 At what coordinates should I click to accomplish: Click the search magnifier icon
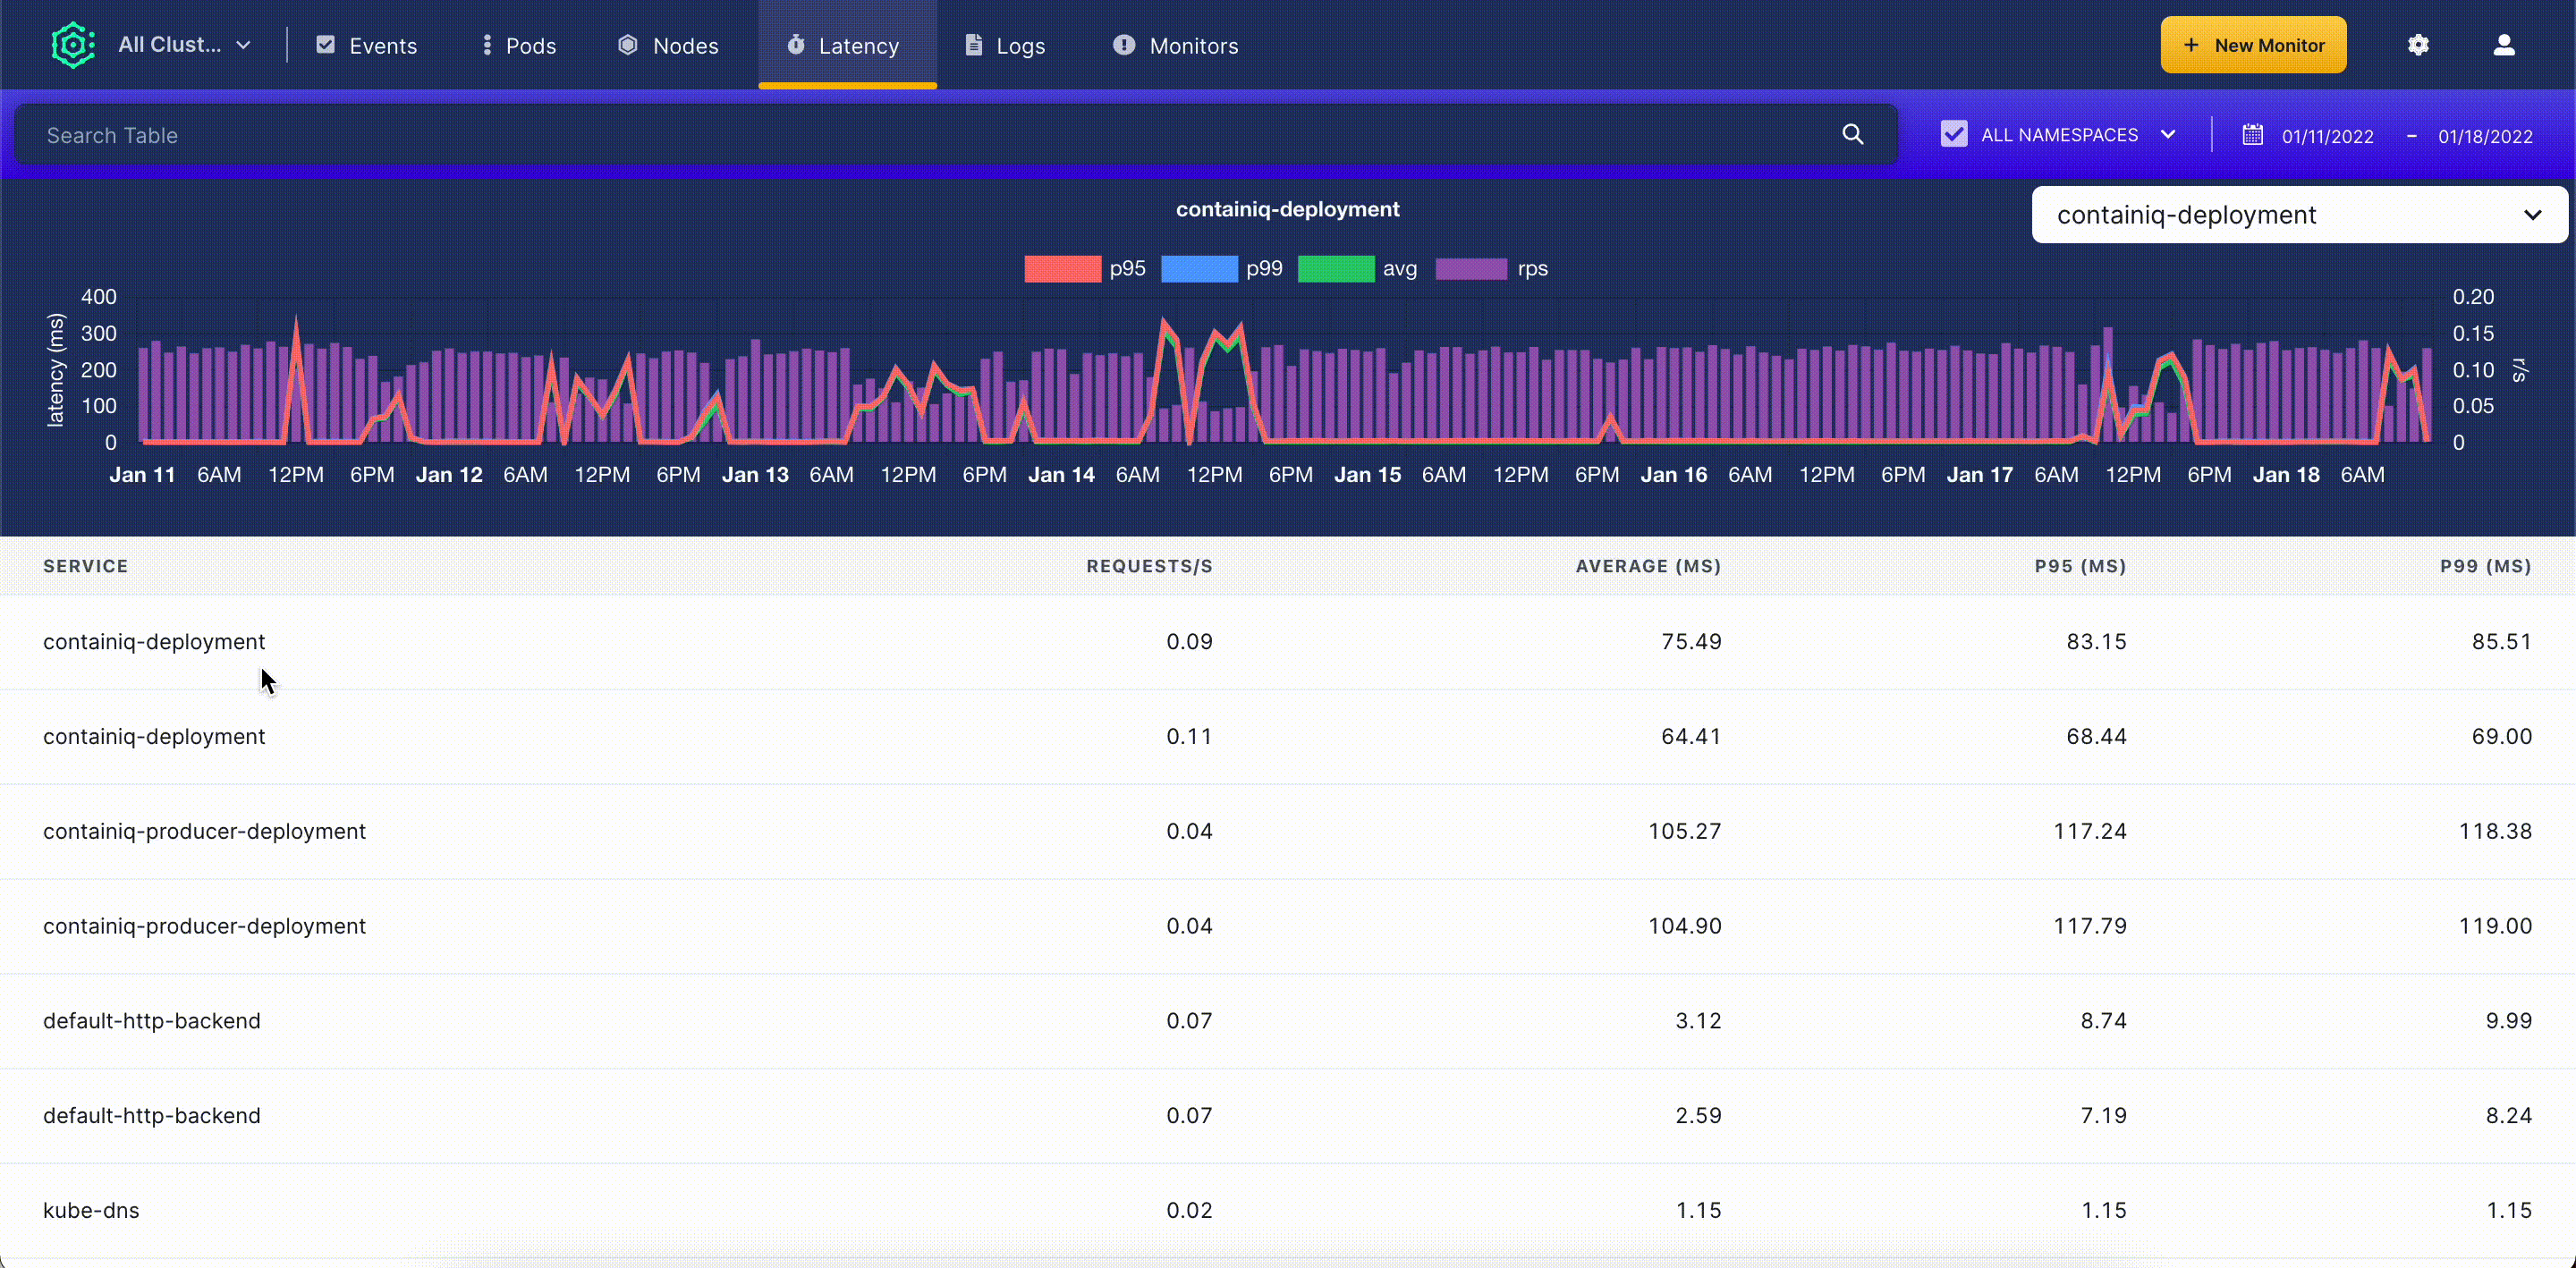pos(1852,134)
